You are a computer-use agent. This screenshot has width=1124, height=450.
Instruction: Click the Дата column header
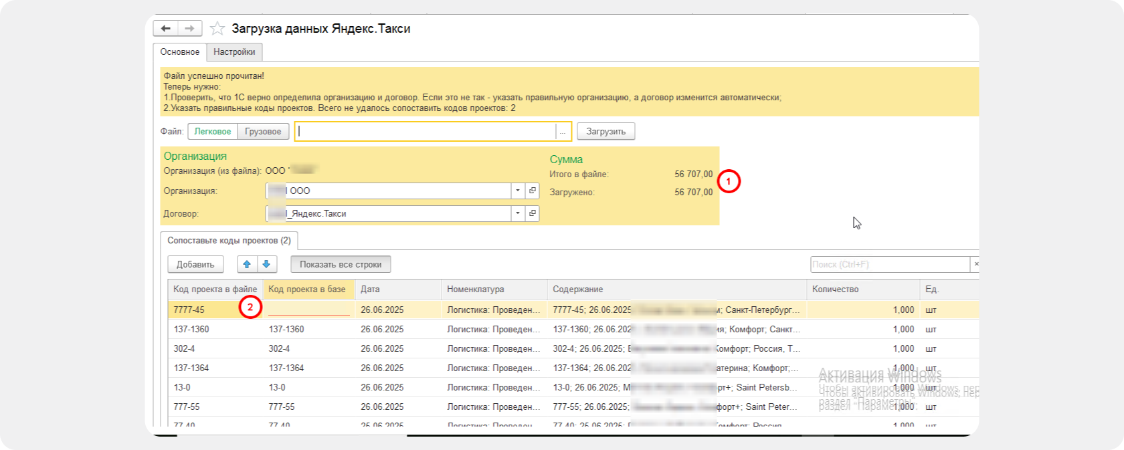[x=398, y=290]
